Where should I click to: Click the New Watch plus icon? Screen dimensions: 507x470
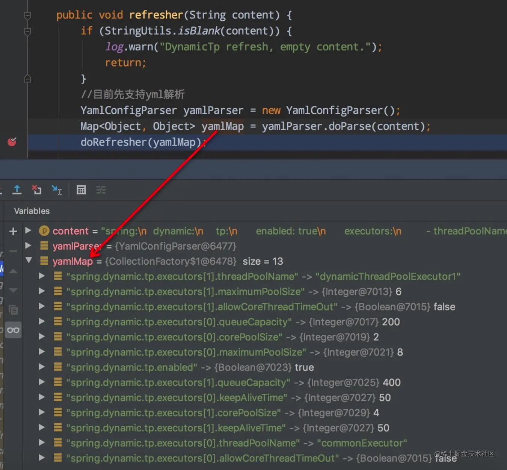click(13, 231)
